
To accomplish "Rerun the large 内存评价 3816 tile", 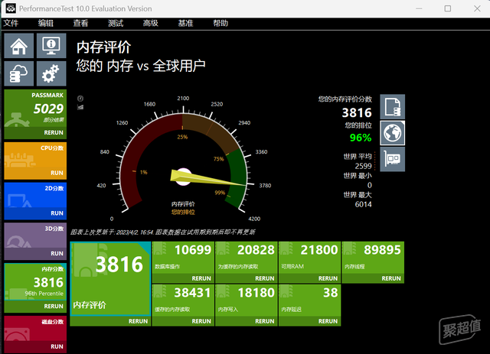I will (x=138, y=321).
